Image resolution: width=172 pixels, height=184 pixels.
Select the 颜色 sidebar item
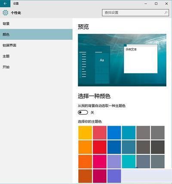36,34
